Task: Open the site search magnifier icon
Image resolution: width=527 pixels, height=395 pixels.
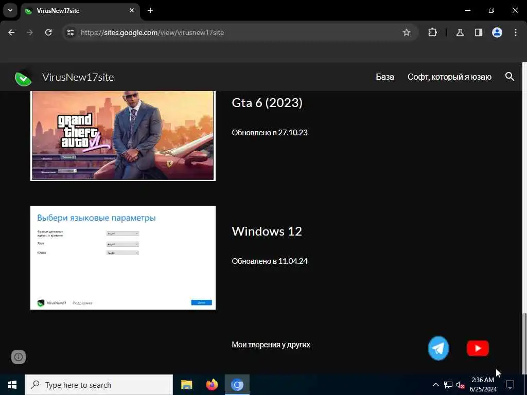Action: [x=510, y=77]
